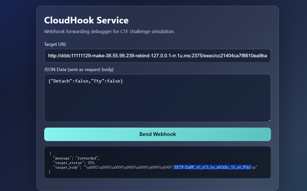
Task: Click the highlighted SUCTF flag text
Action: click(x=212, y=167)
